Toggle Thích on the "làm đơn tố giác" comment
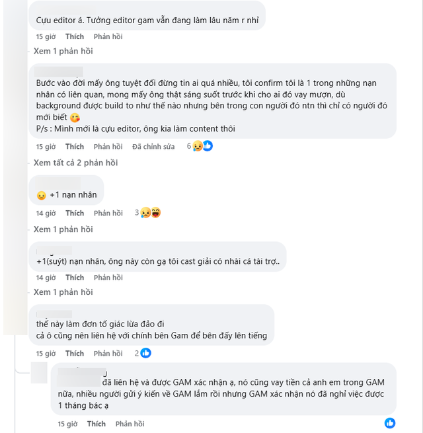Screen dimensions: 423x433 75,354
